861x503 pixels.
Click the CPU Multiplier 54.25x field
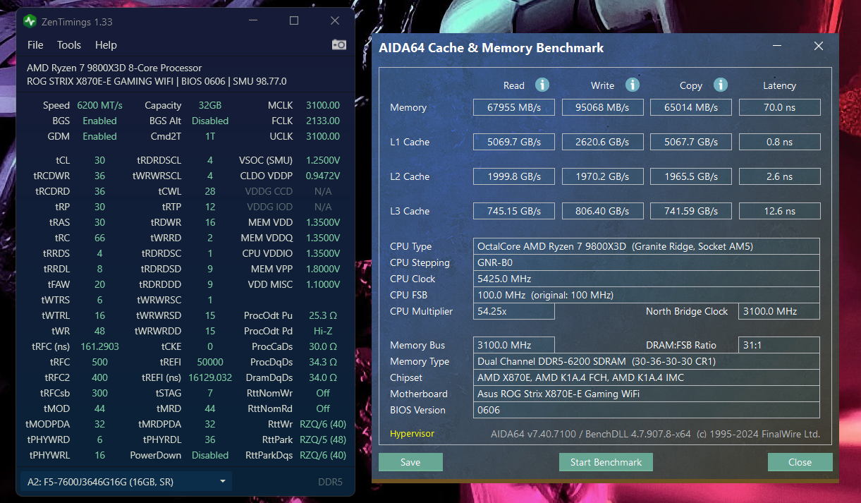514,311
